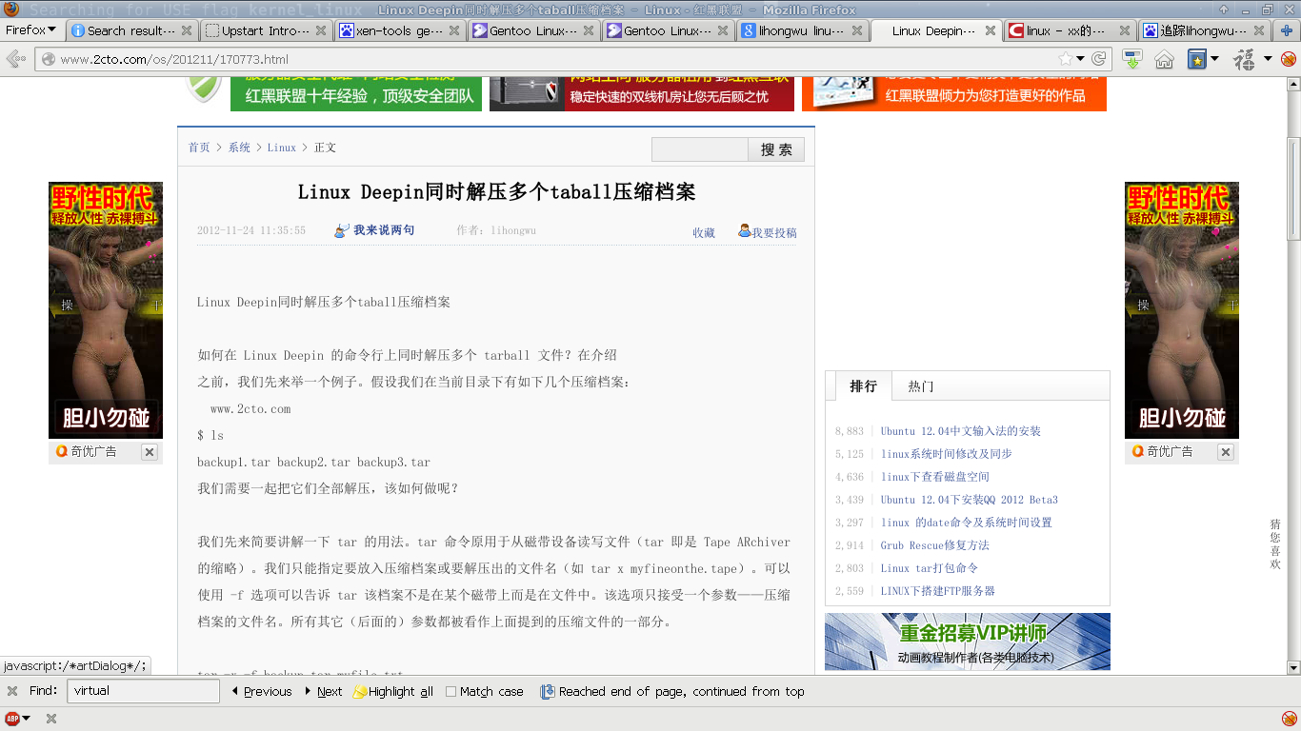Close the find bar
The height and width of the screenshot is (731, 1301).
12,691
